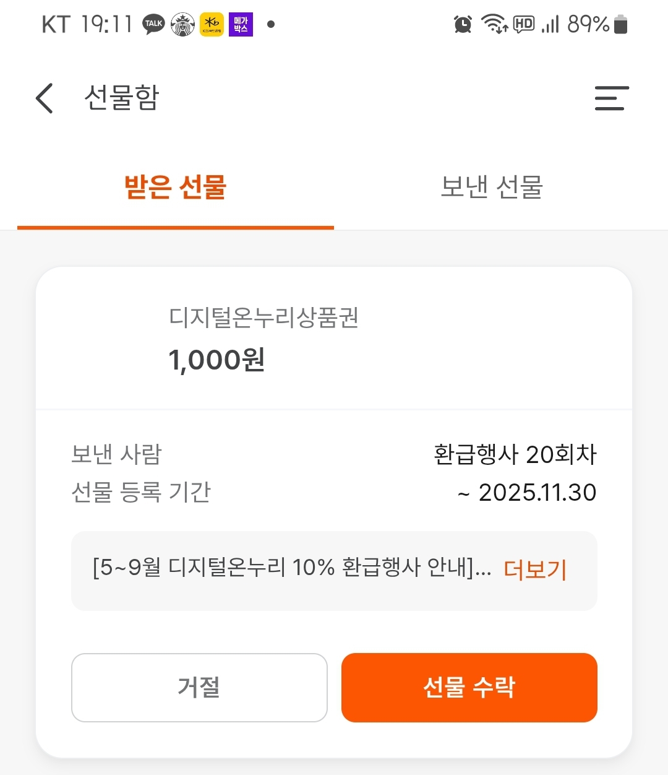668x775 pixels.
Task: Tap the HD call status icon
Action: pyautogui.click(x=524, y=25)
